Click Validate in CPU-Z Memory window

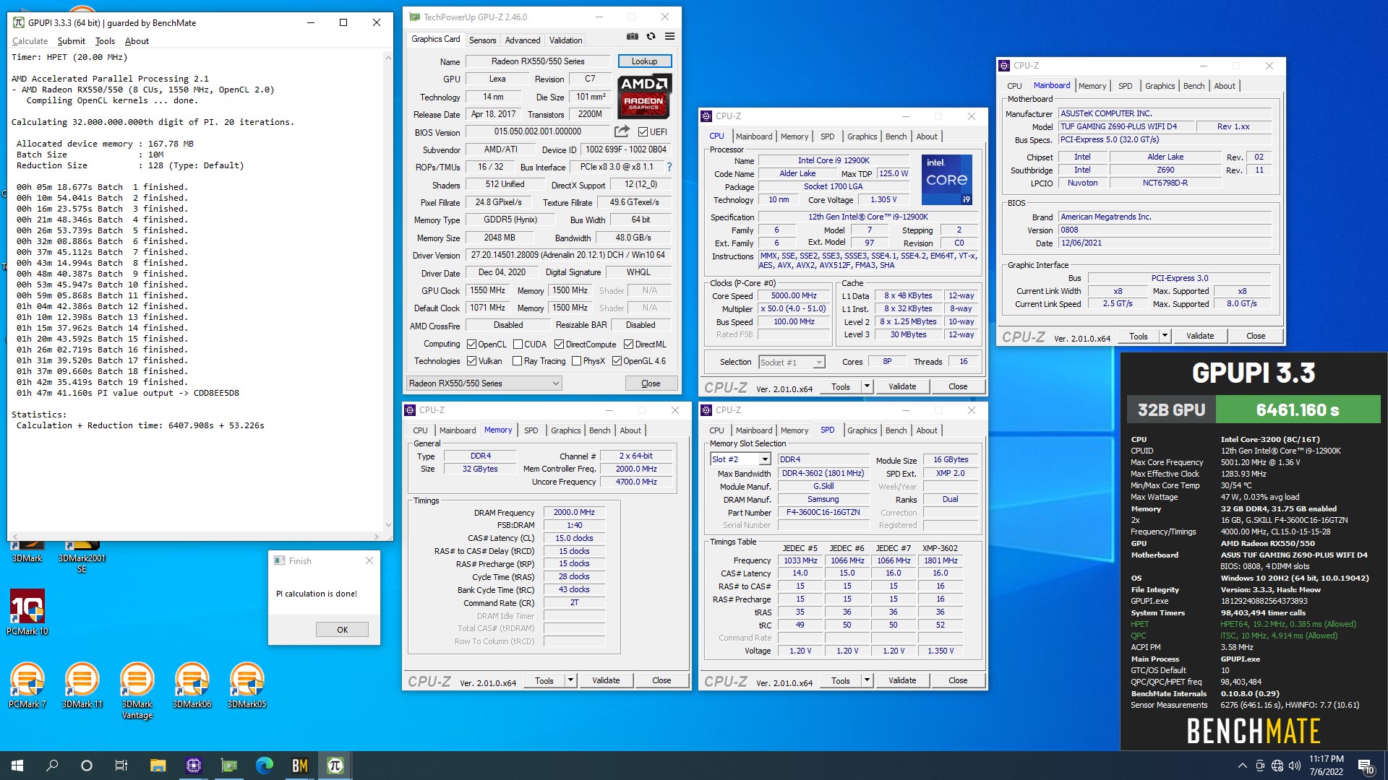point(606,680)
